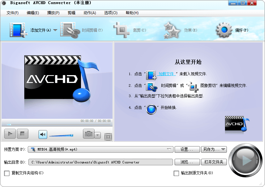Expand the Add File dropdown arrow

pyautogui.click(x=55, y=30)
